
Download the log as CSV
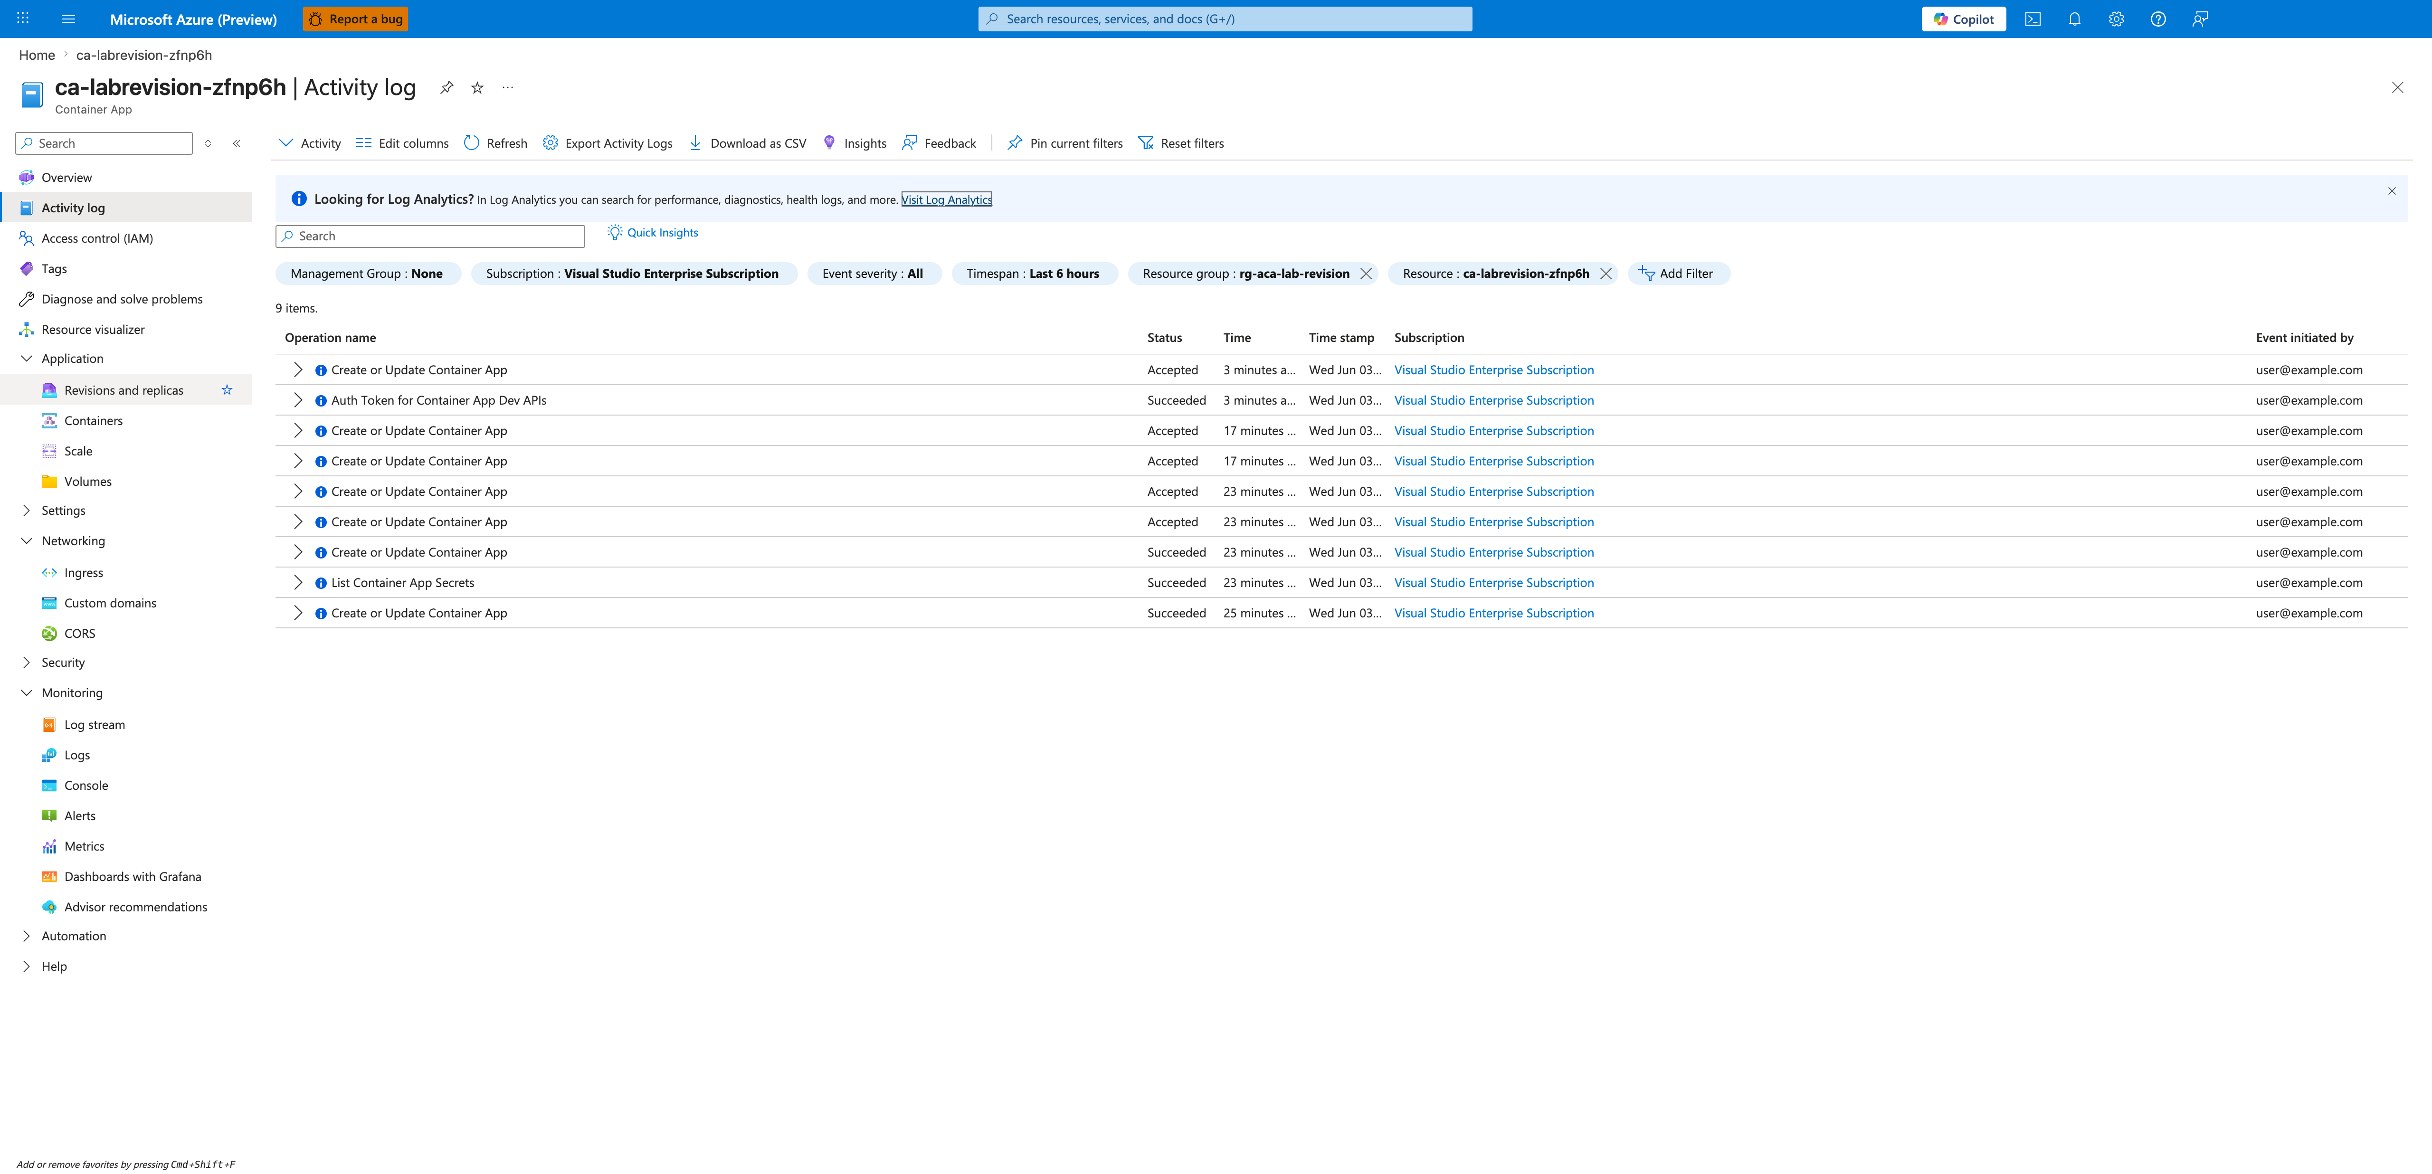click(x=747, y=143)
